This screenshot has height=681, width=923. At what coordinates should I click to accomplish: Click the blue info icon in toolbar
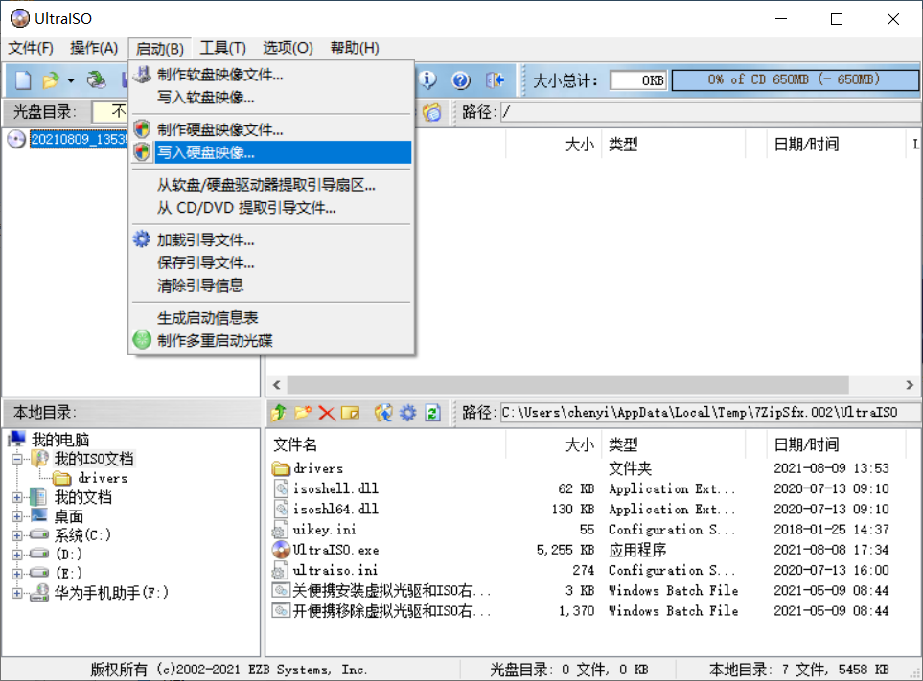427,79
